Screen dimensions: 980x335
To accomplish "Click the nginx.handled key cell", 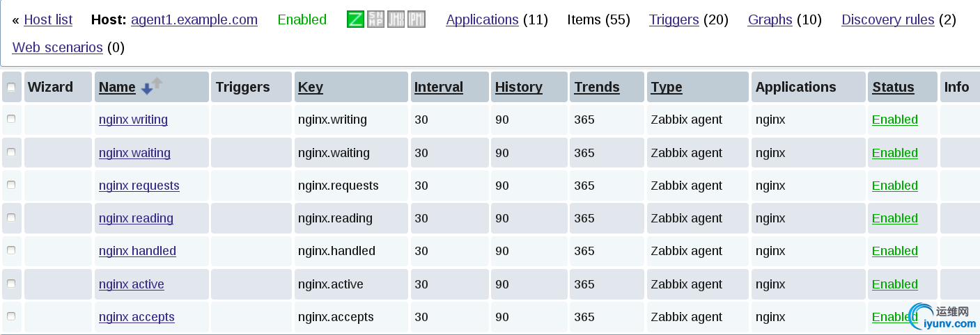I will click(x=351, y=251).
